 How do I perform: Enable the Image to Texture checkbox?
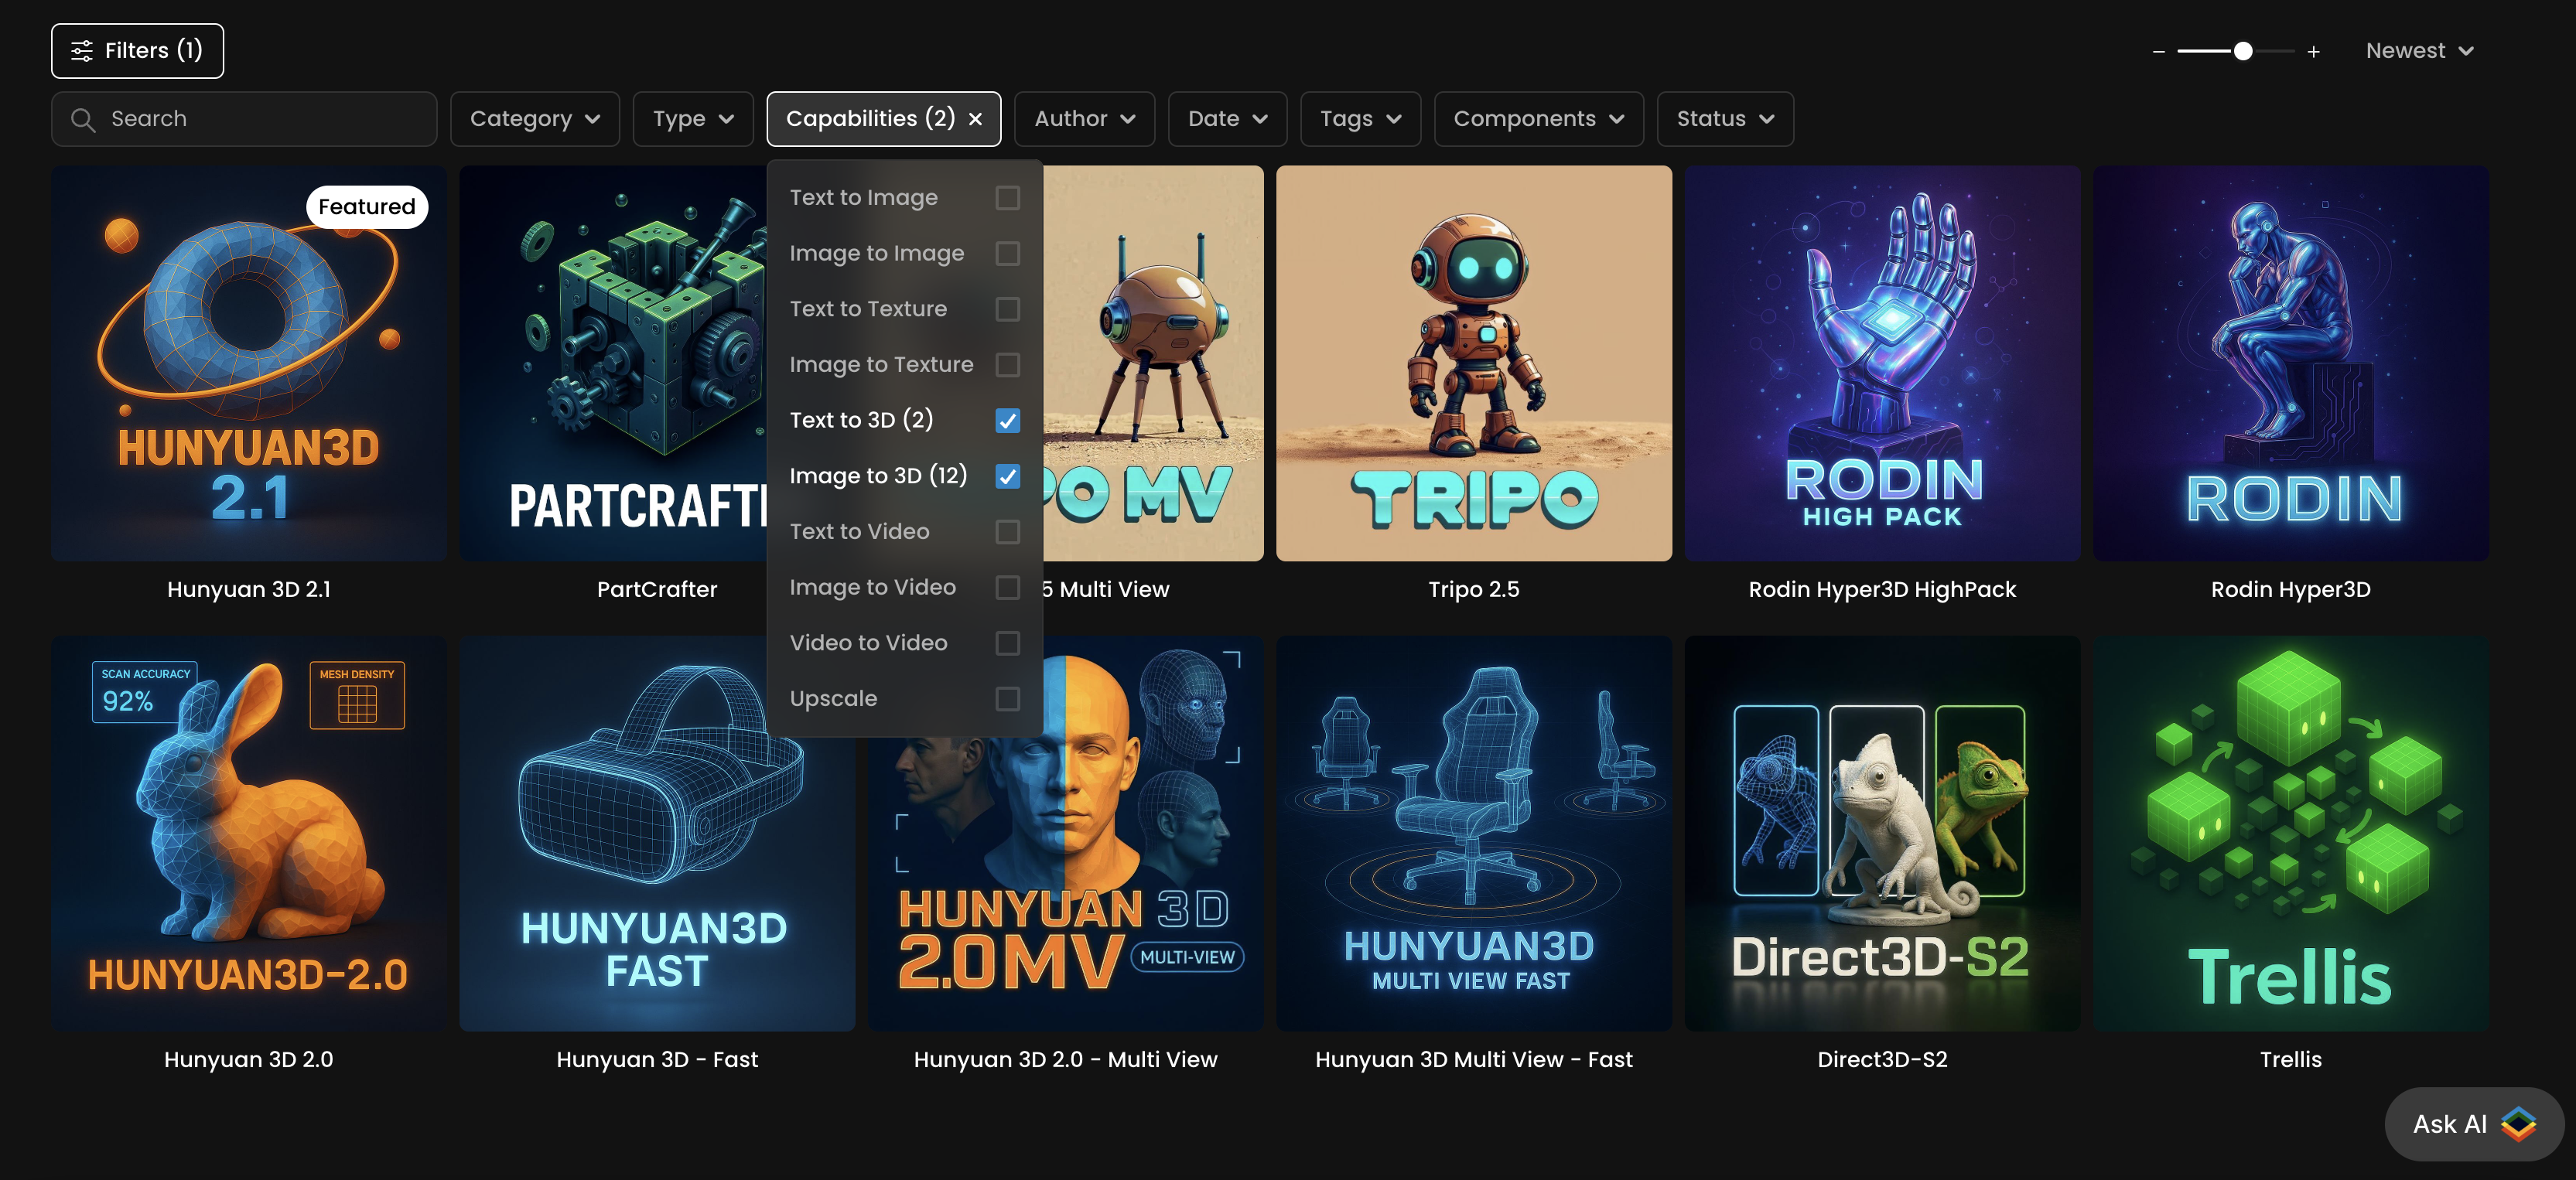pos(1007,365)
